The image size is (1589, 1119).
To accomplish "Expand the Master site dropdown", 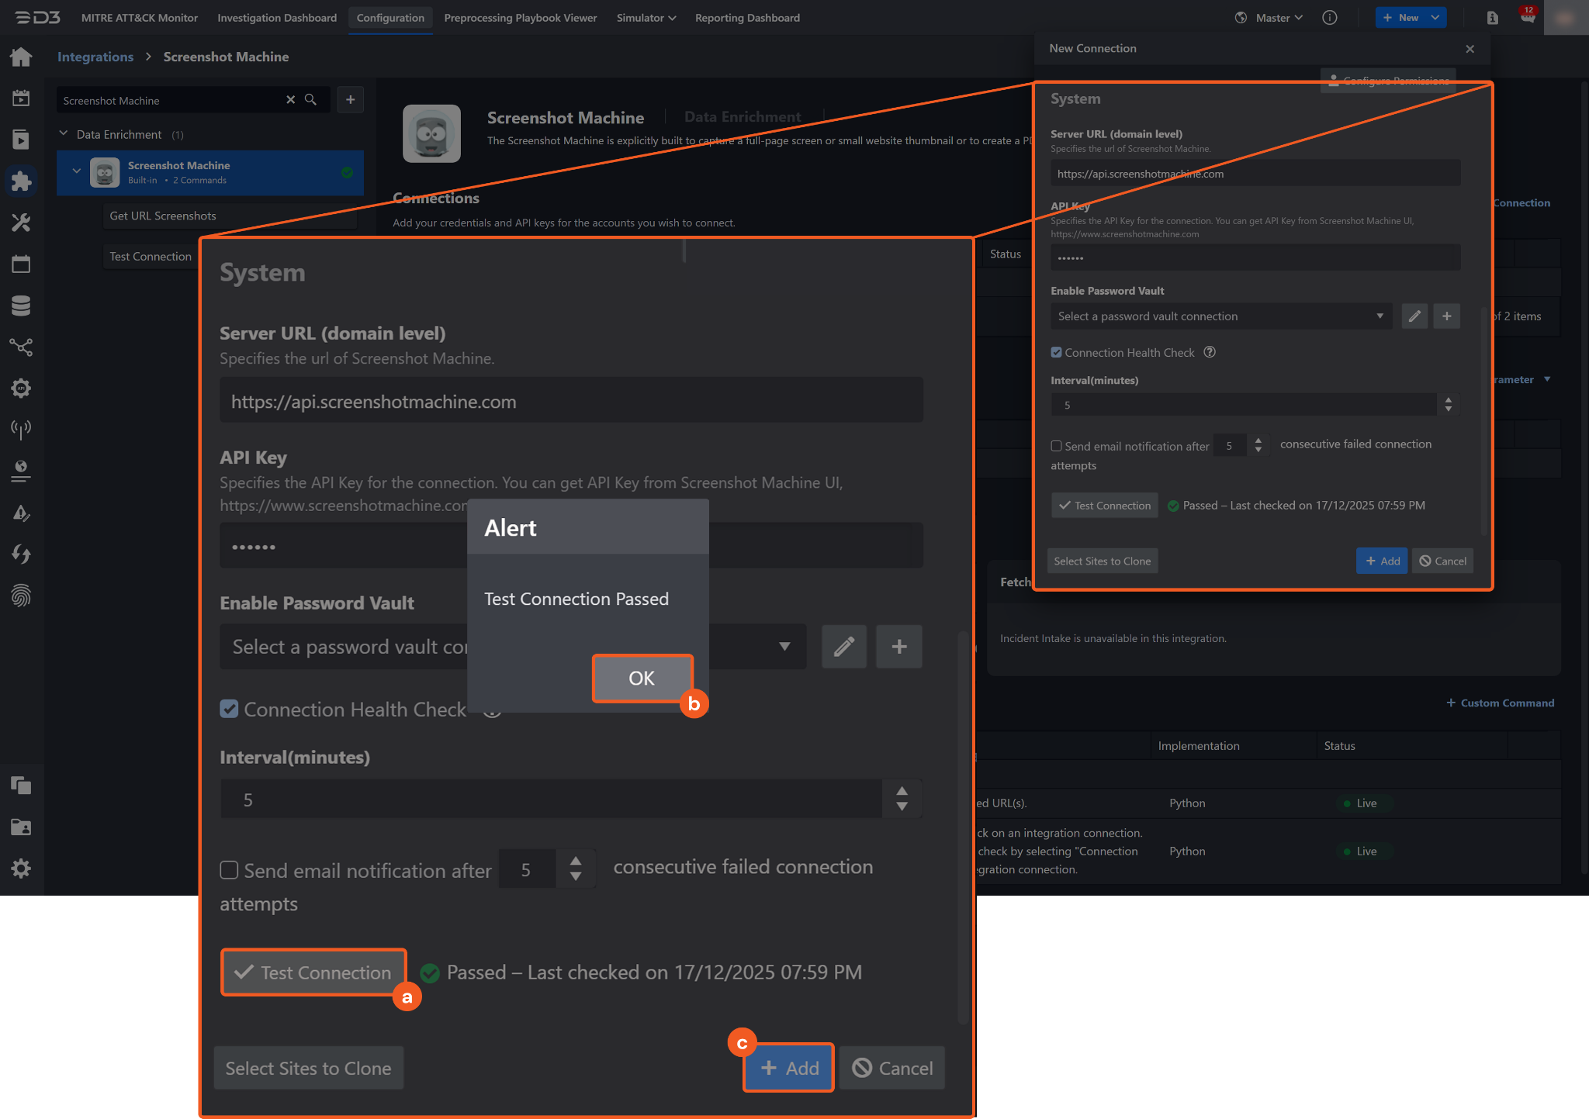I will [x=1279, y=17].
